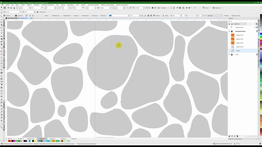Screen dimensions: 262x147
Task: Click the transparency slider in the property bar
Action: coord(192,16)
